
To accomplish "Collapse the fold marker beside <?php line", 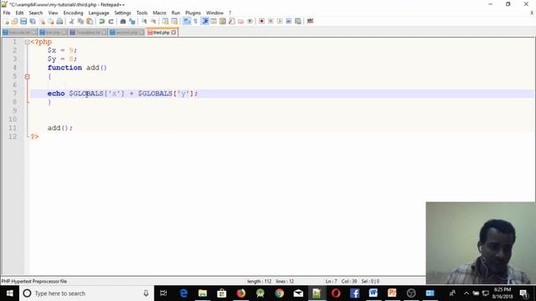I will (27, 43).
